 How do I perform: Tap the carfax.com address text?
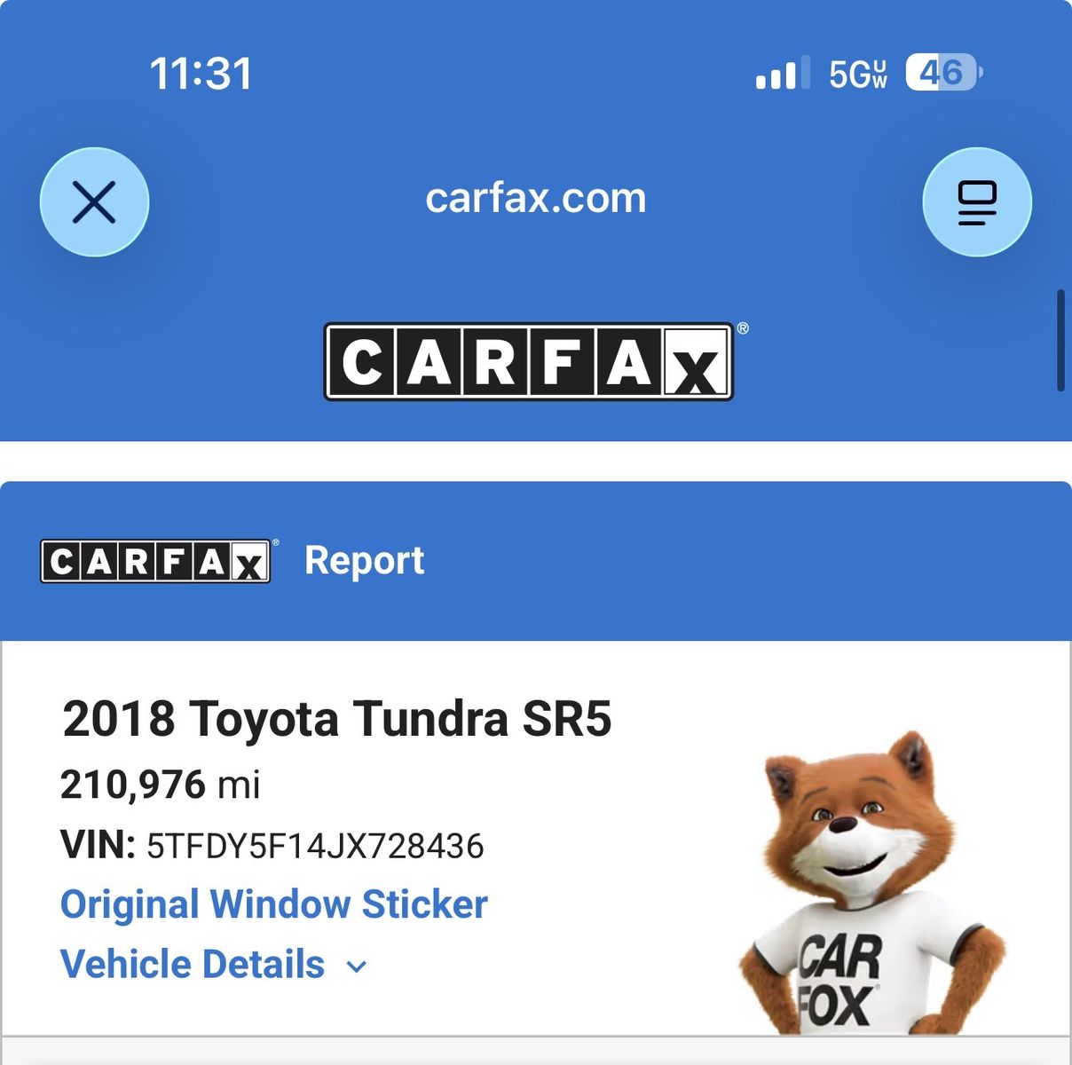point(536,198)
